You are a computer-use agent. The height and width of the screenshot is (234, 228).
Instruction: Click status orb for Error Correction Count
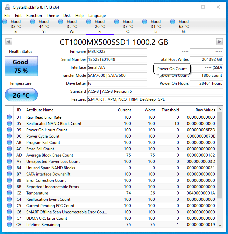point(9,180)
